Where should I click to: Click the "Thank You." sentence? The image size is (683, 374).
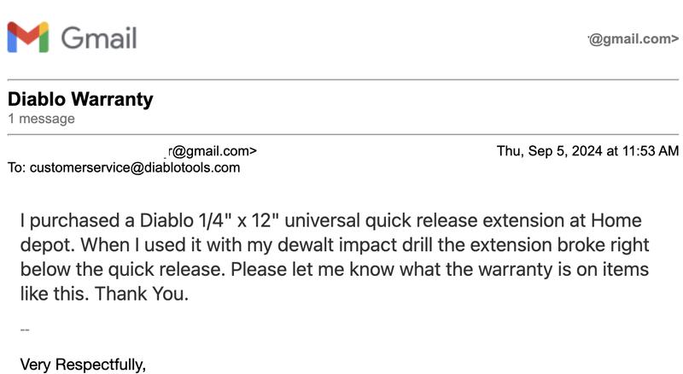point(142,294)
